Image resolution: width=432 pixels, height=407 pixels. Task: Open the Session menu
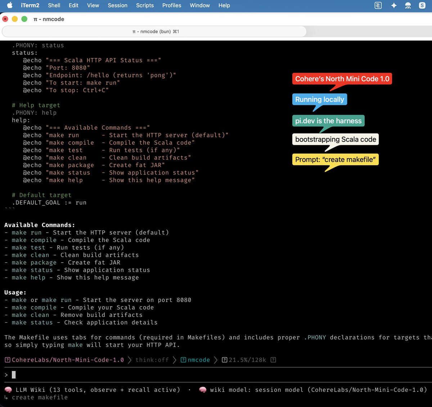(x=118, y=5)
